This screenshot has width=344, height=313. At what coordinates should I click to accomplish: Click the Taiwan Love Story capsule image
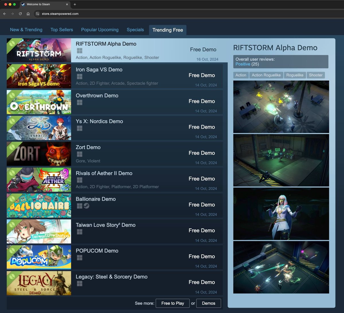click(39, 232)
